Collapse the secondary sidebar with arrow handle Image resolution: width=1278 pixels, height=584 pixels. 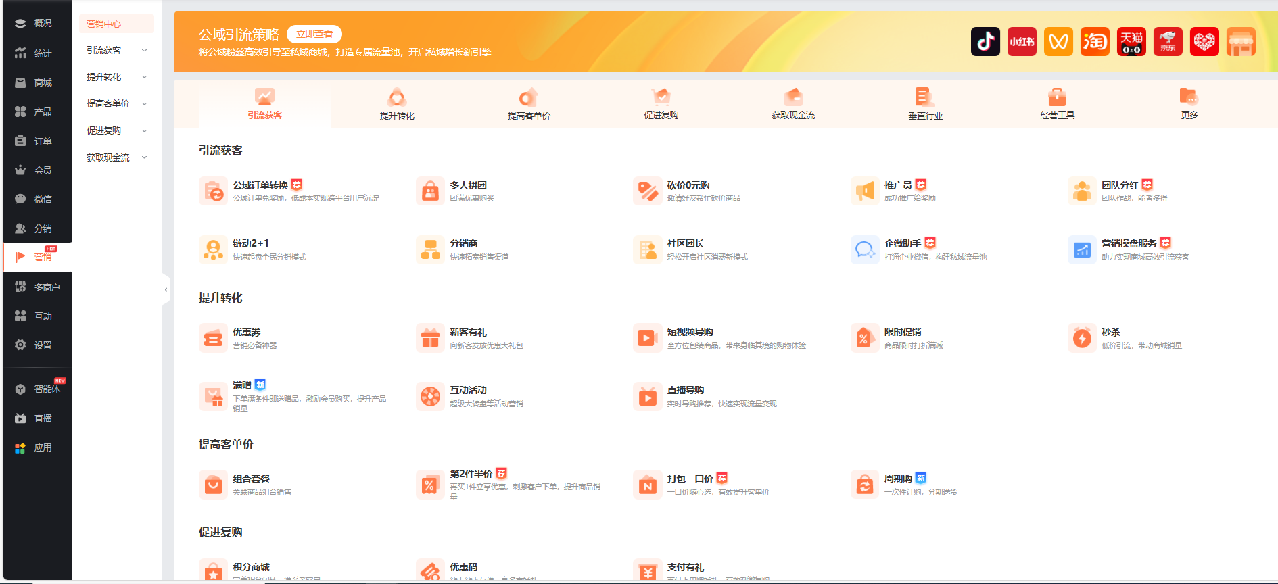click(166, 289)
